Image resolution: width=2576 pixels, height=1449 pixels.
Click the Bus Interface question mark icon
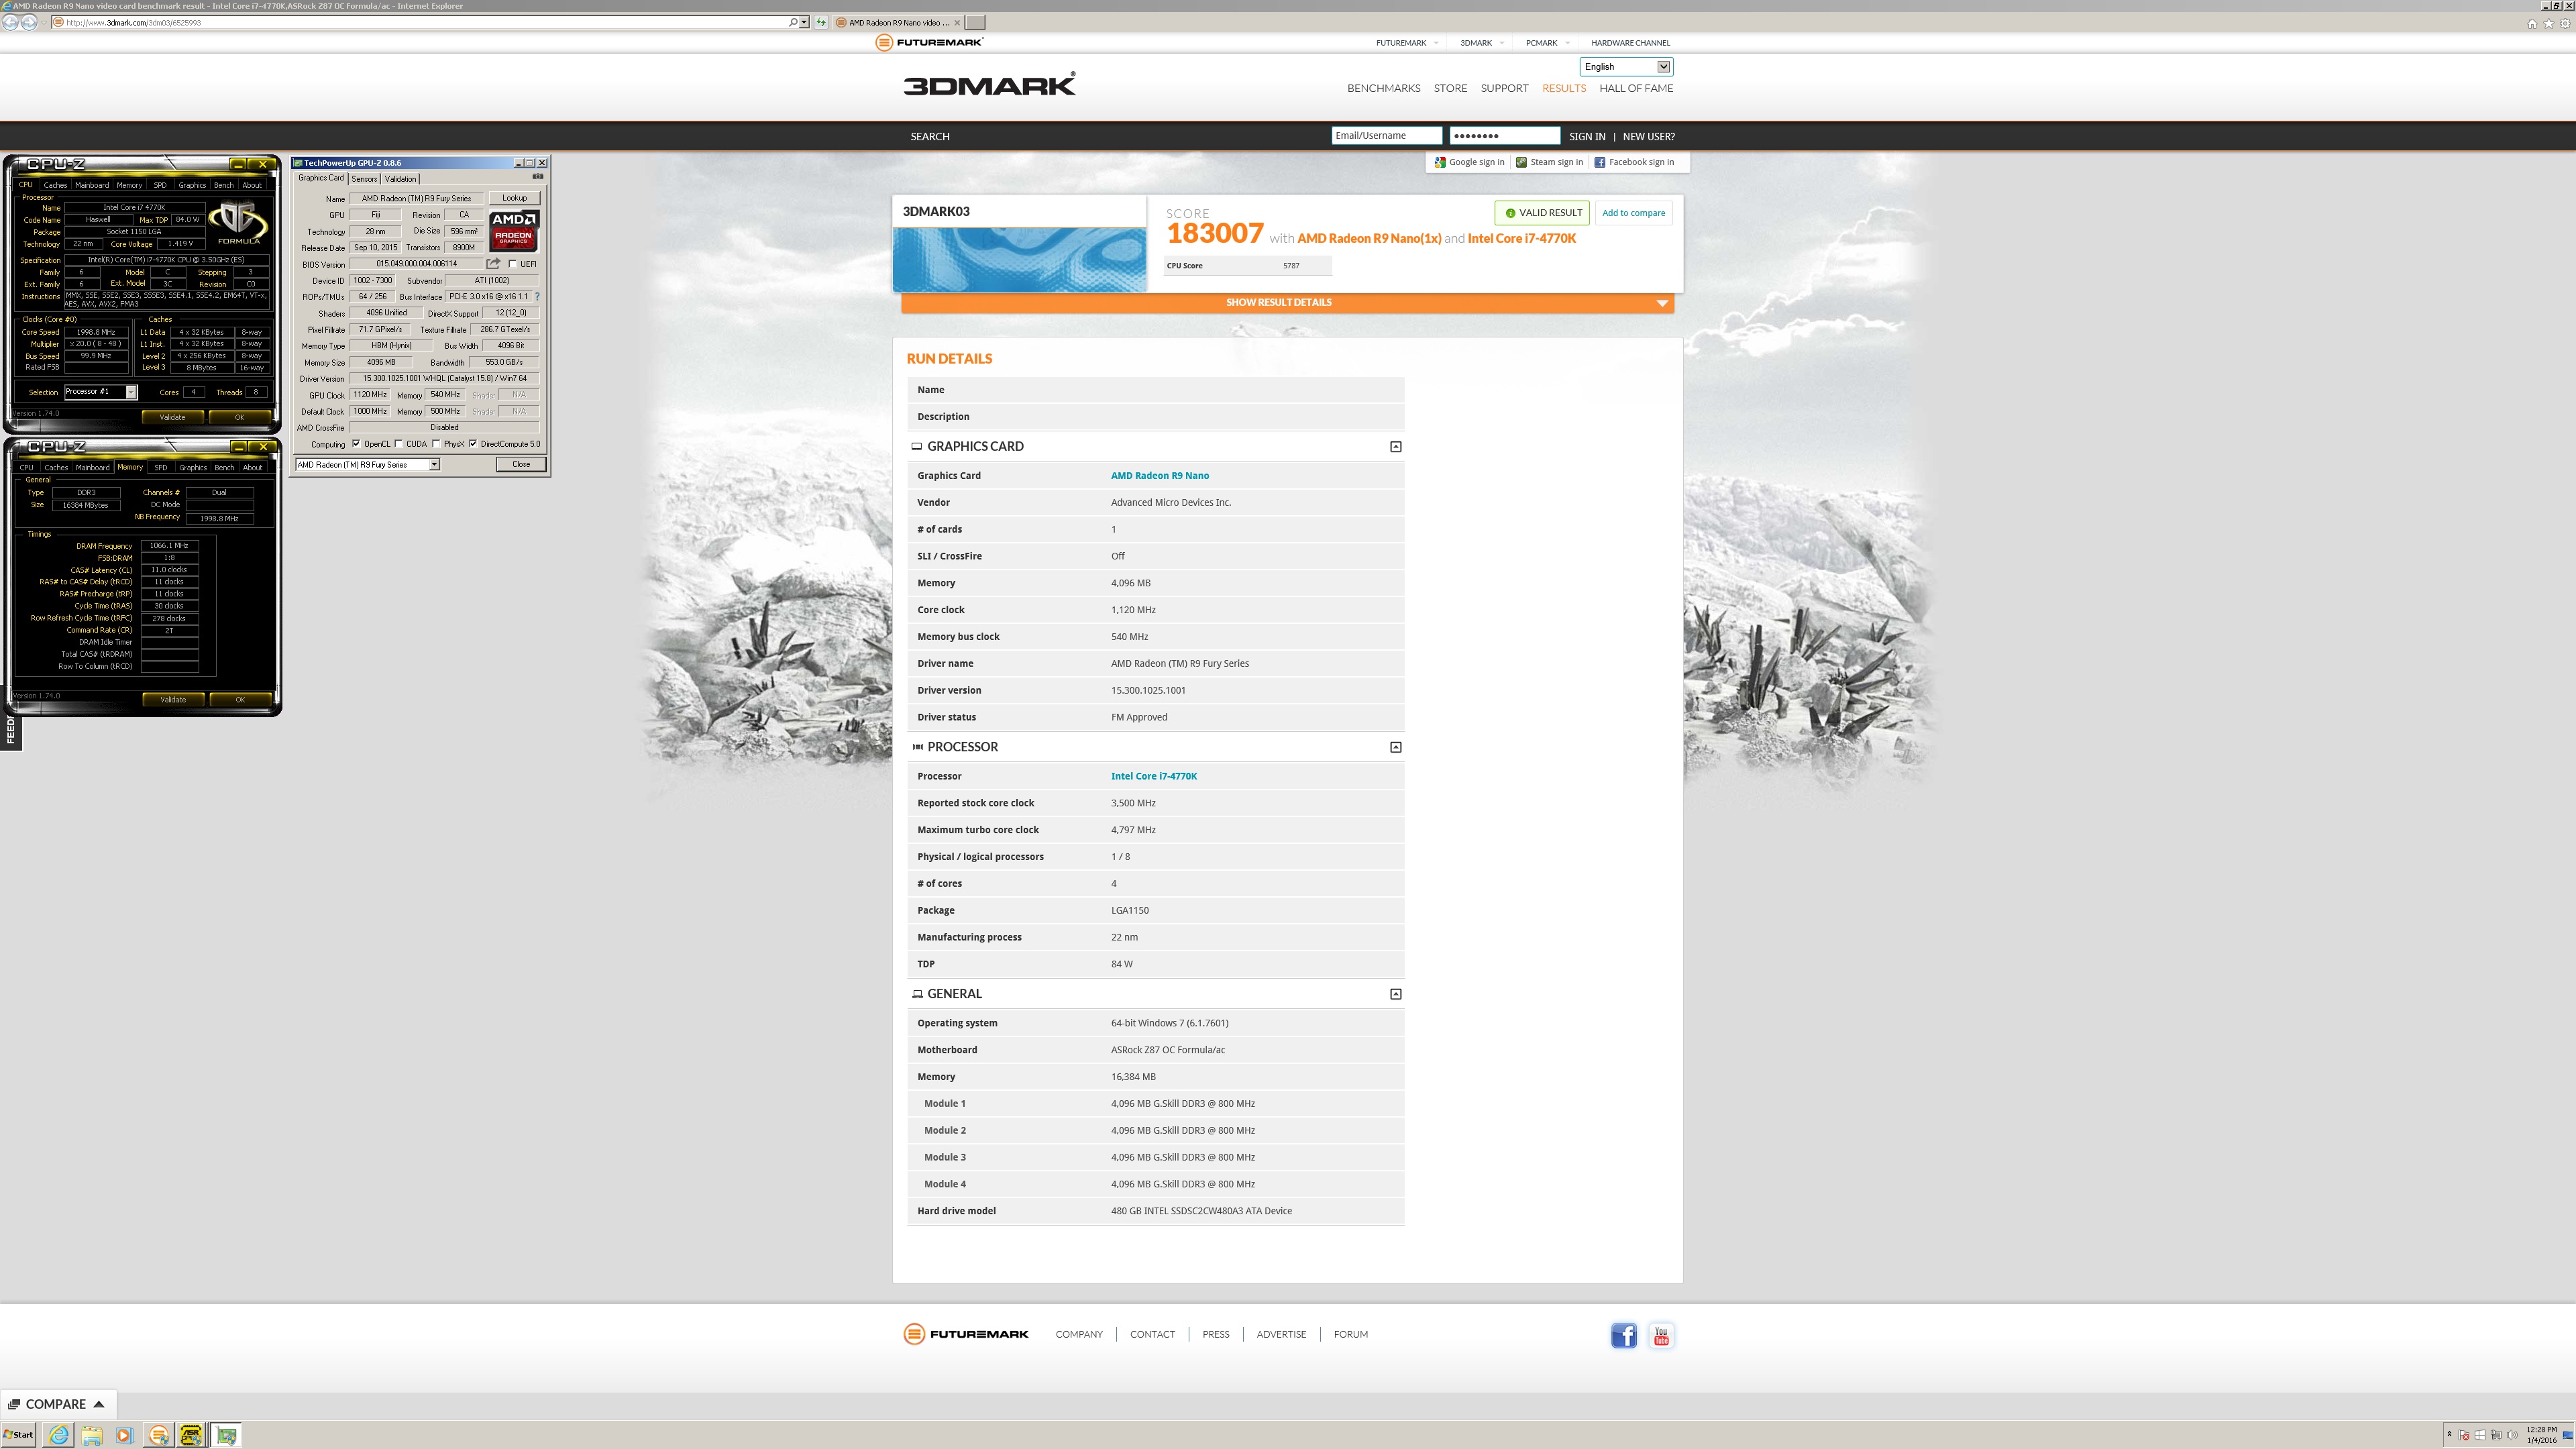click(537, 297)
